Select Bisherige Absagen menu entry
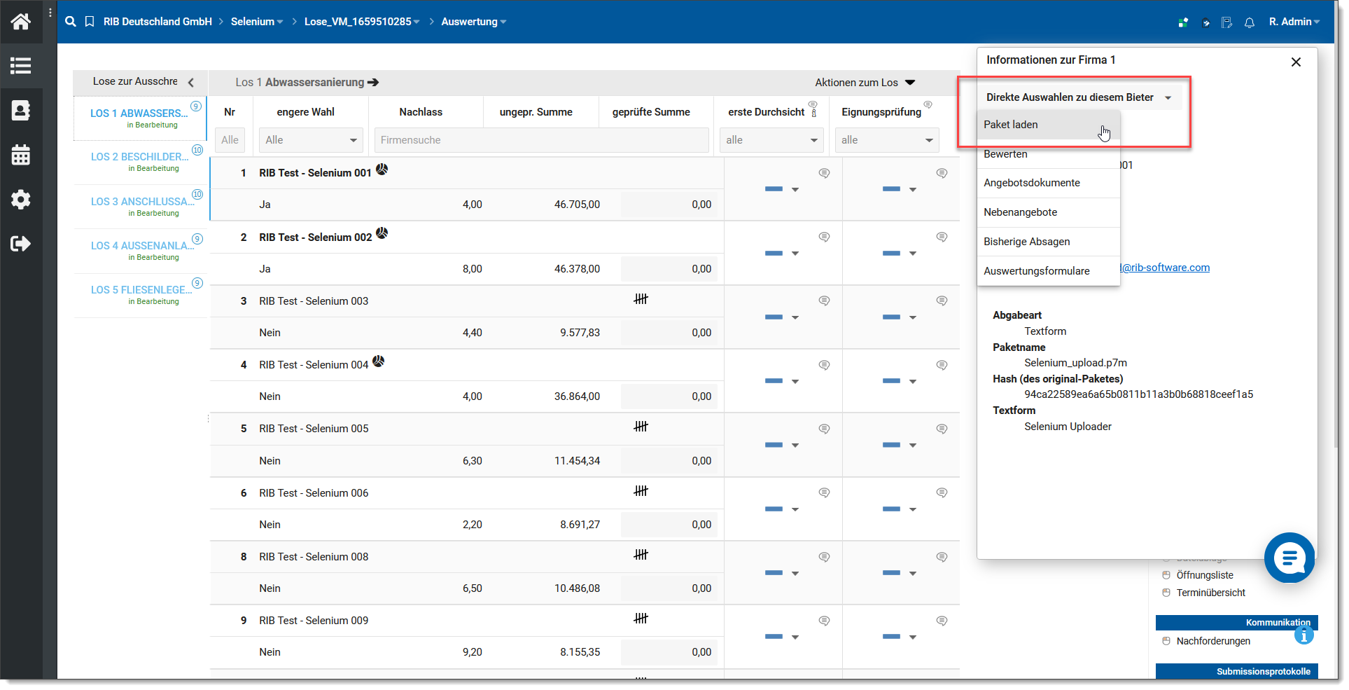 (1049, 242)
